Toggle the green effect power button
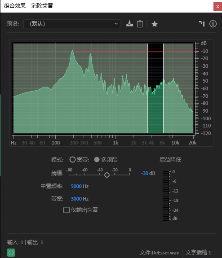The image size is (222, 258). (x=11, y=253)
